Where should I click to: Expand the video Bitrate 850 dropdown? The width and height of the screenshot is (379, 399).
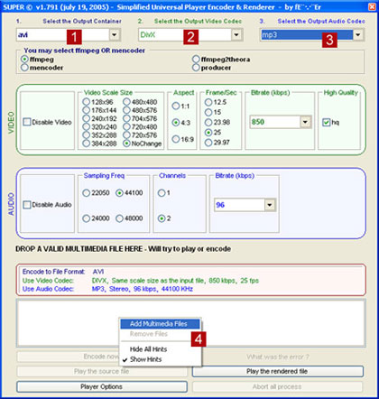tap(305, 122)
